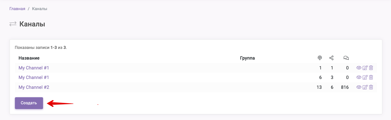391x120 pixels.
Task: Edit the first My Channel #1 entry
Action: click(365, 68)
